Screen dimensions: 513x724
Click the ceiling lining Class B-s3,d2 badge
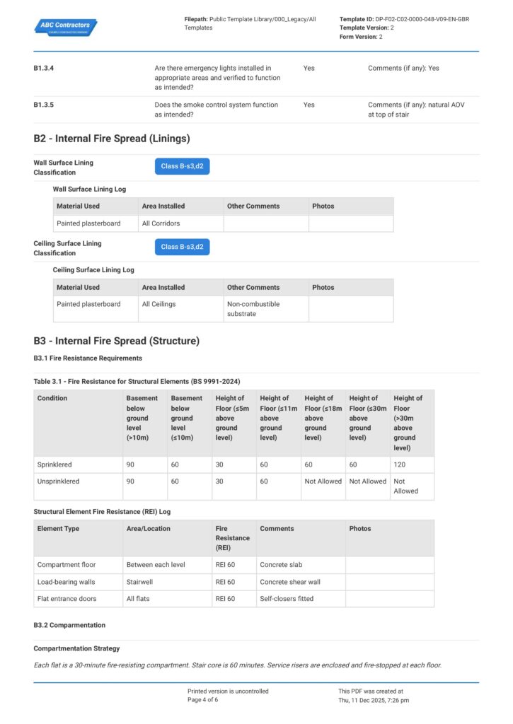(182, 247)
